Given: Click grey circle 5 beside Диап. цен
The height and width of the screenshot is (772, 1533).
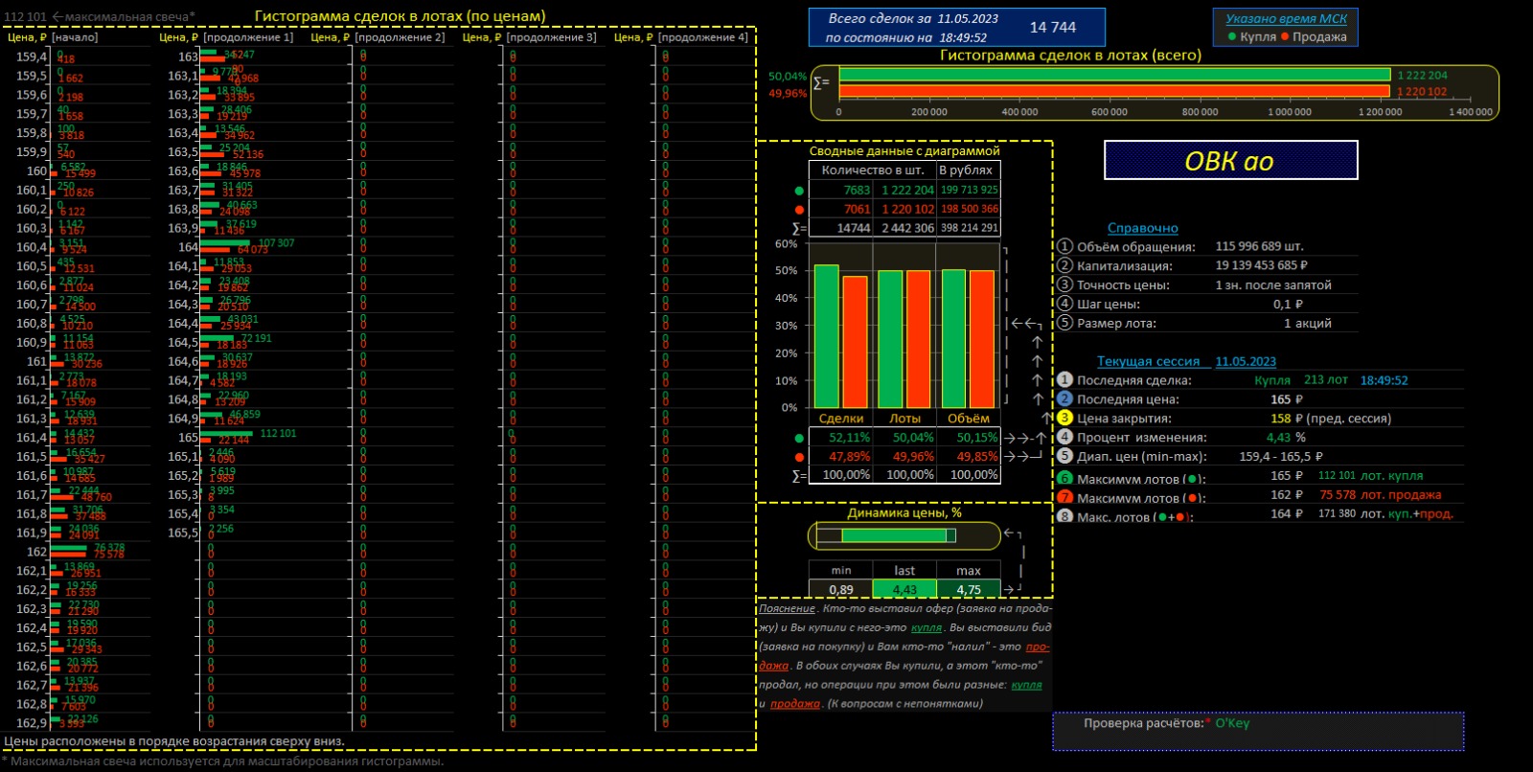Looking at the screenshot, I should pos(1064,456).
